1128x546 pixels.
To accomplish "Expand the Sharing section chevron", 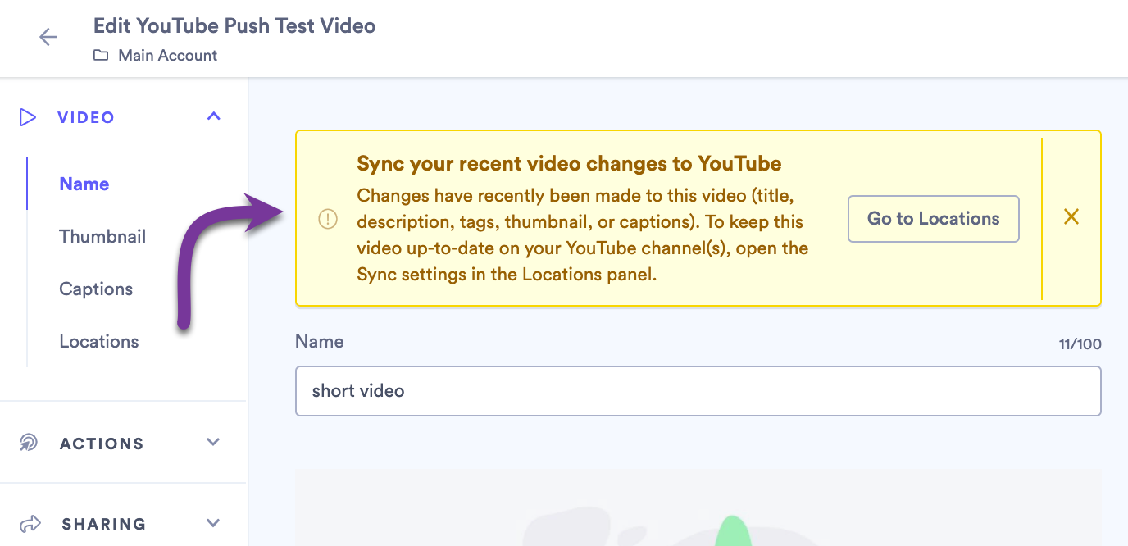I will pyautogui.click(x=213, y=522).
